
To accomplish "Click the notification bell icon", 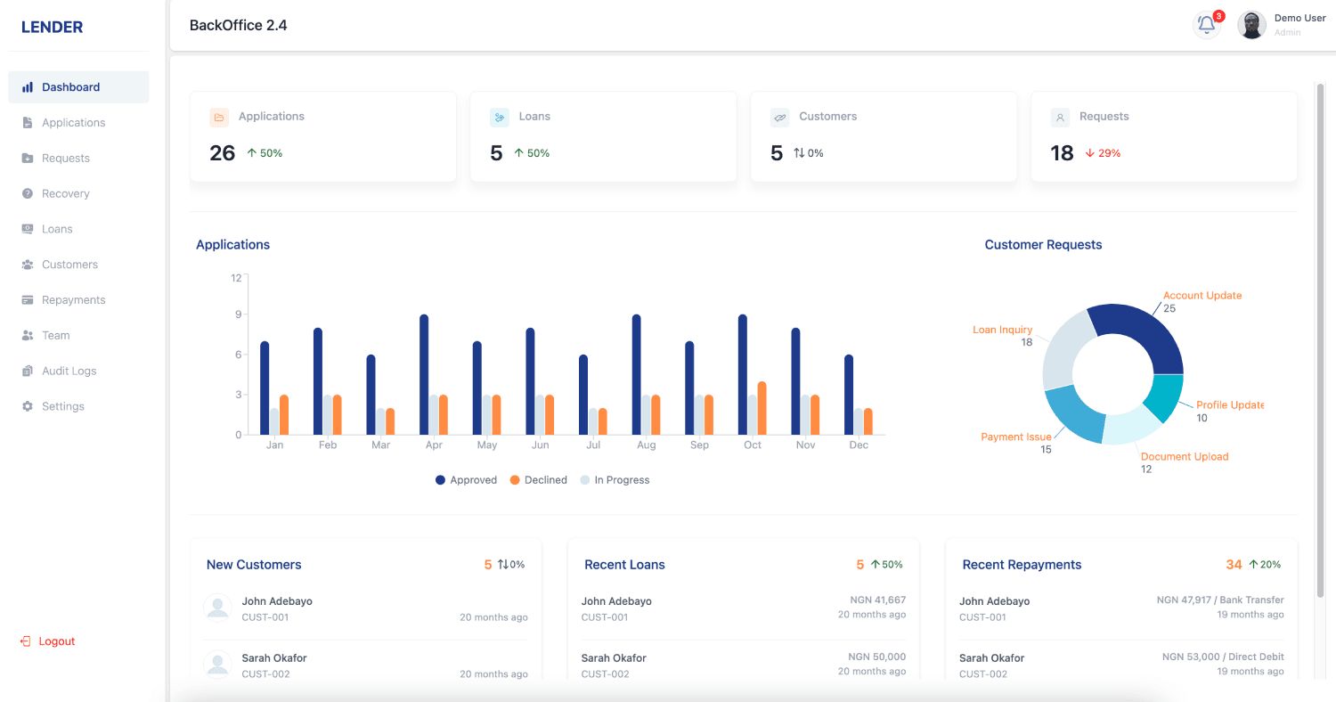I will [x=1207, y=25].
